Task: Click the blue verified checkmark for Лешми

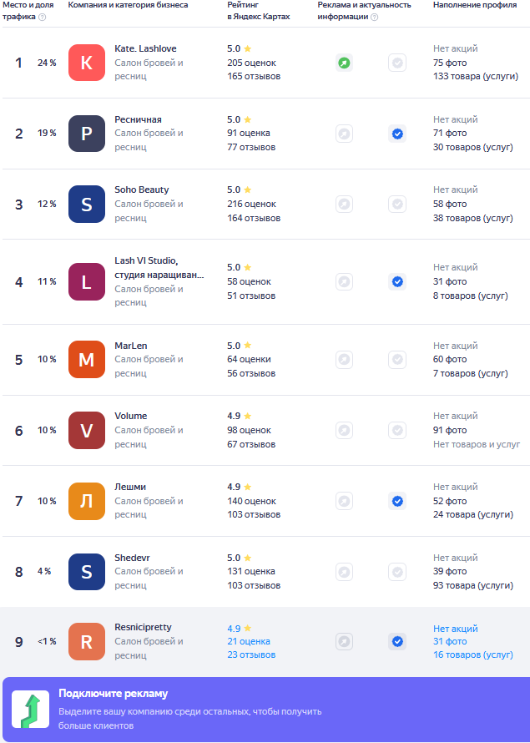Action: [x=397, y=501]
